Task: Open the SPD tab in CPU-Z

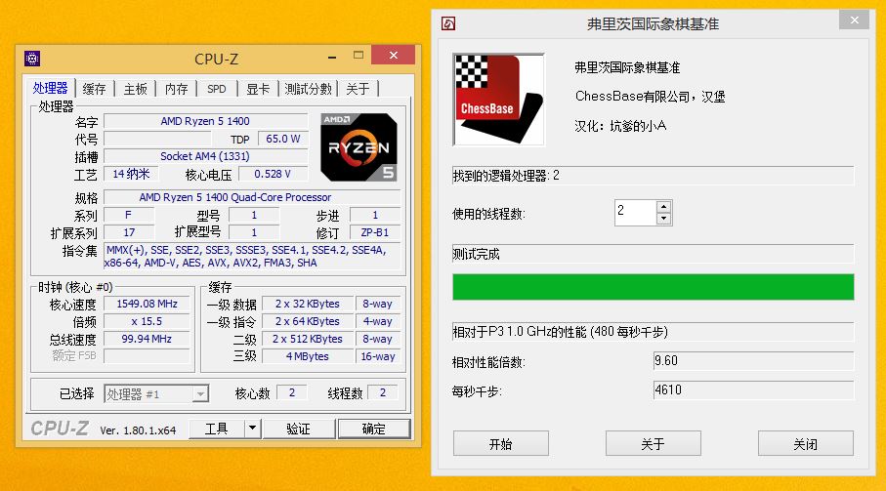Action: point(217,89)
